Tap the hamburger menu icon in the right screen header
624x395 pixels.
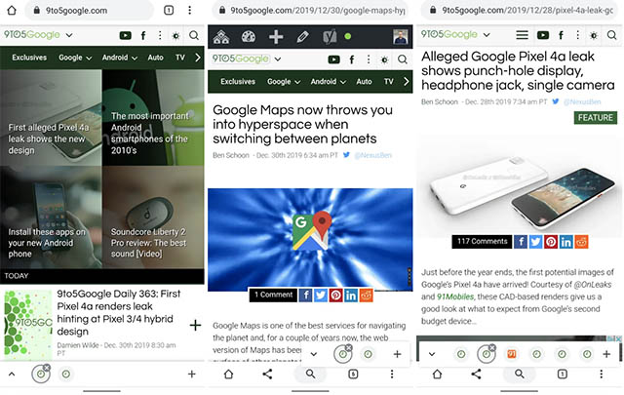523,35
